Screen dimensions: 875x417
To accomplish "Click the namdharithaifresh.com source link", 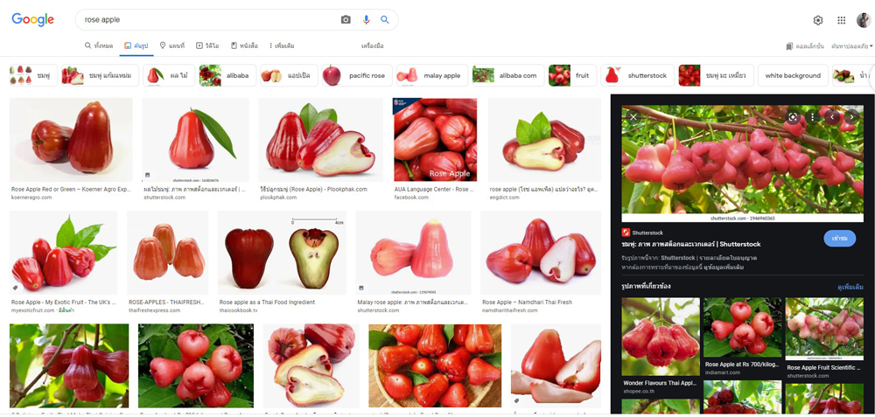I will click(510, 310).
